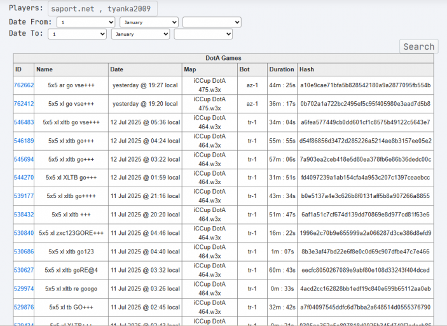Open game ID 762412

pyautogui.click(x=24, y=104)
